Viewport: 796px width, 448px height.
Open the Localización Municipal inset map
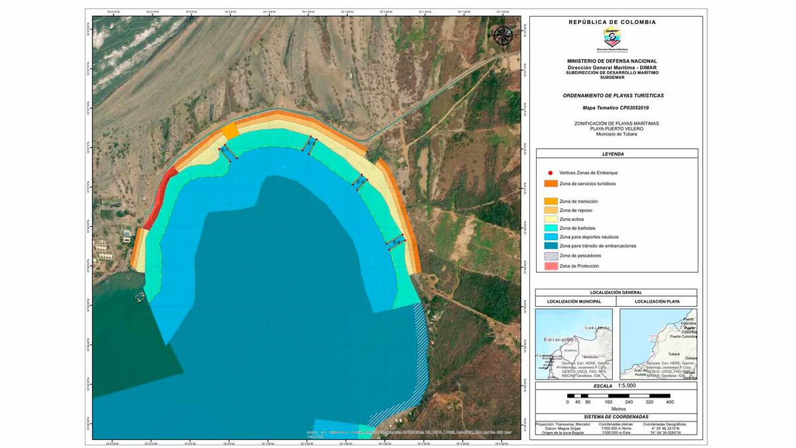(575, 344)
